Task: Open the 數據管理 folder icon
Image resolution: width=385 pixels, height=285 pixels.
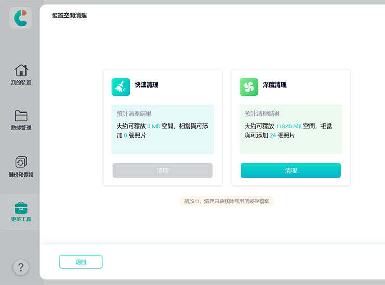Action: point(21,116)
